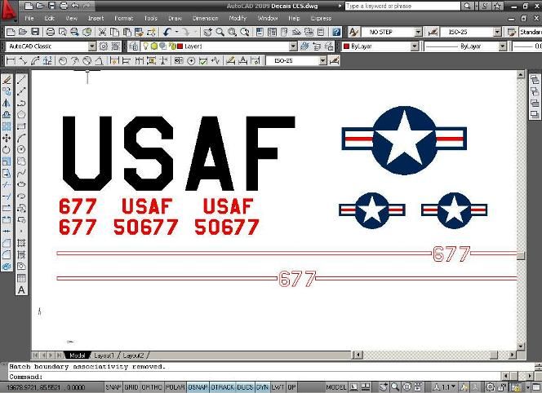The height and width of the screenshot is (393, 542).
Task: Open the AutoCAD Classic workspace dropdown
Action: pos(91,46)
